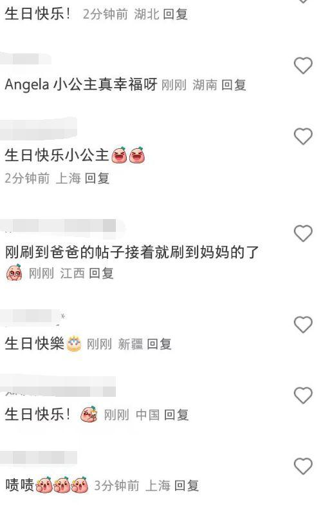Screen dimensions: 334x507
Task: Reply to 生日快乐小公主 comment from 上海
Action: coord(97,178)
